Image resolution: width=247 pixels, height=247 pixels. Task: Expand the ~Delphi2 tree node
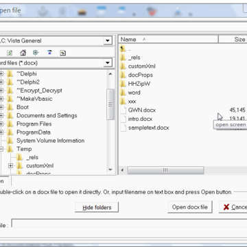tap(1, 82)
